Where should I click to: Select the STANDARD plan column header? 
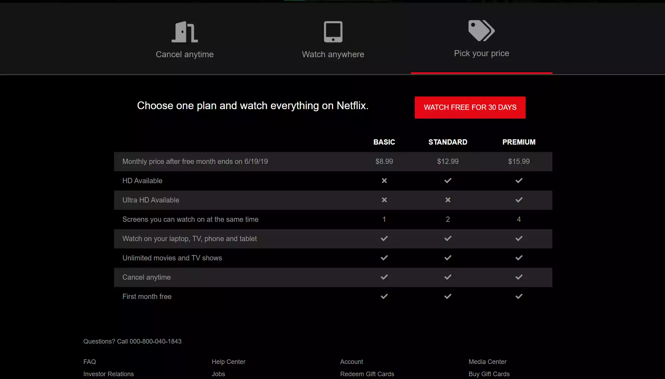448,142
